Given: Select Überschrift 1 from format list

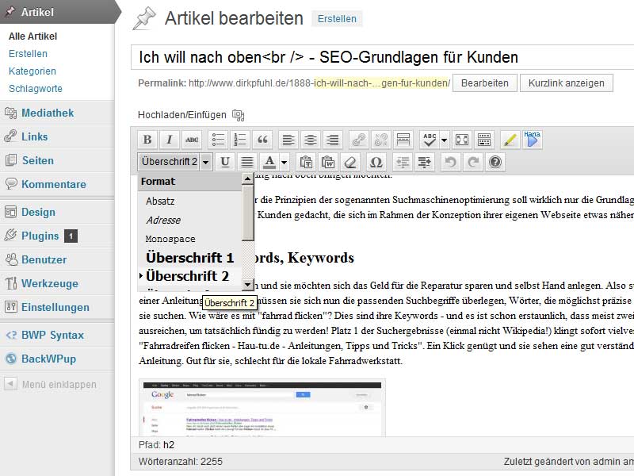Looking at the screenshot, I should click(x=189, y=258).
